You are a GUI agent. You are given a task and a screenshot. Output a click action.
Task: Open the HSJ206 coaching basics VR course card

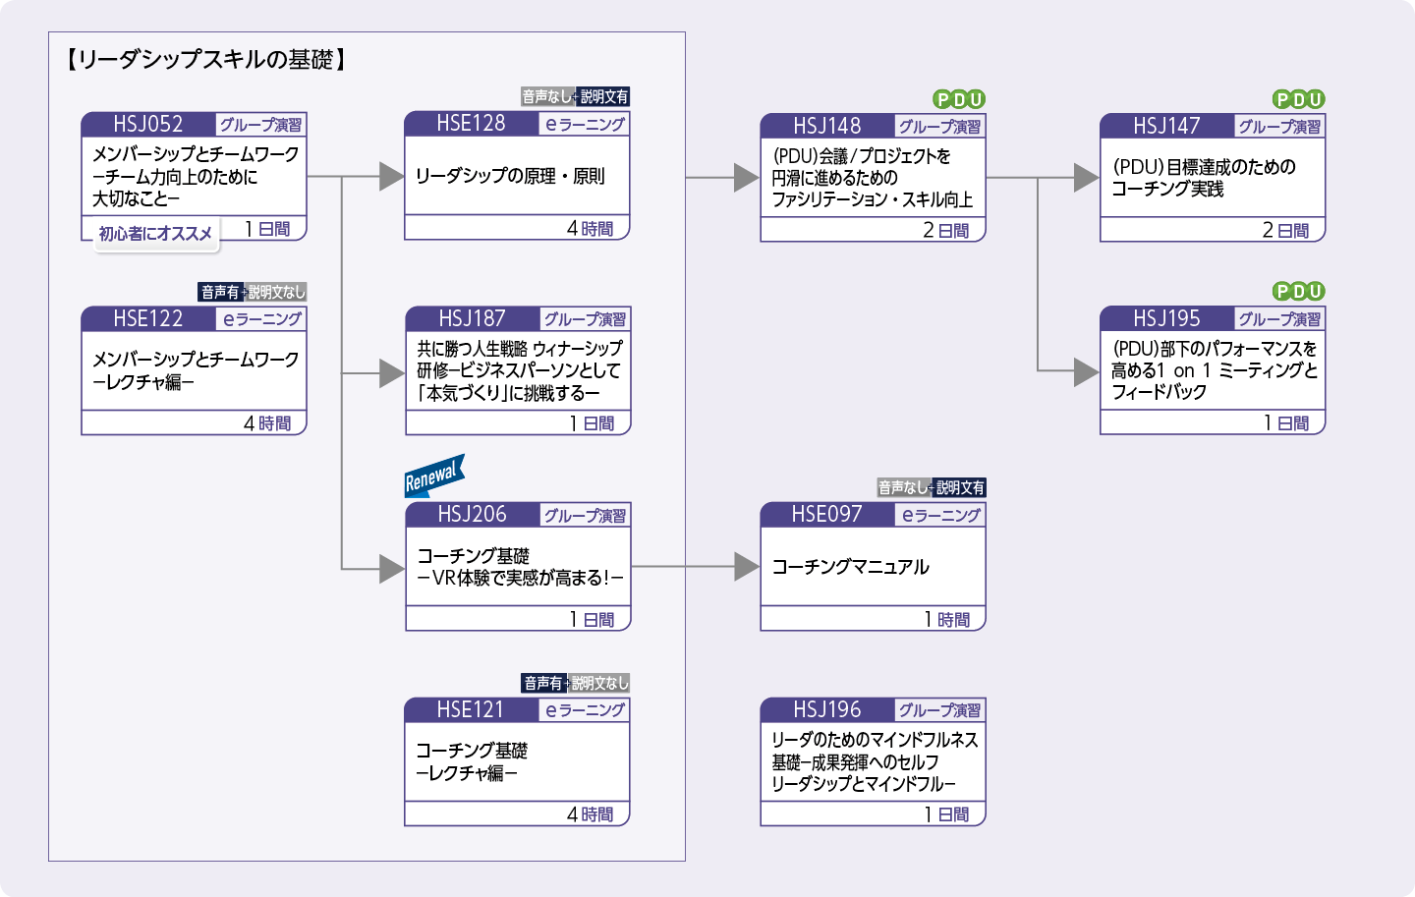[518, 567]
